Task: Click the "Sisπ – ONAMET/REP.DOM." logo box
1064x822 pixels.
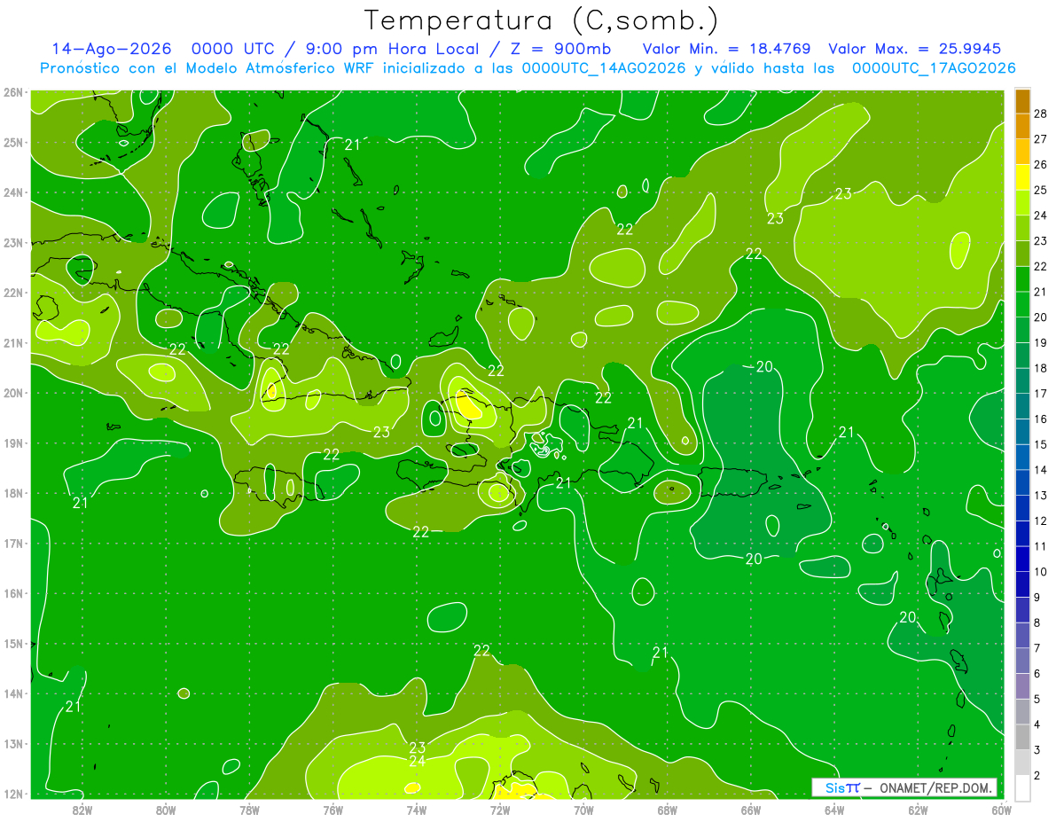Action: click(x=904, y=787)
